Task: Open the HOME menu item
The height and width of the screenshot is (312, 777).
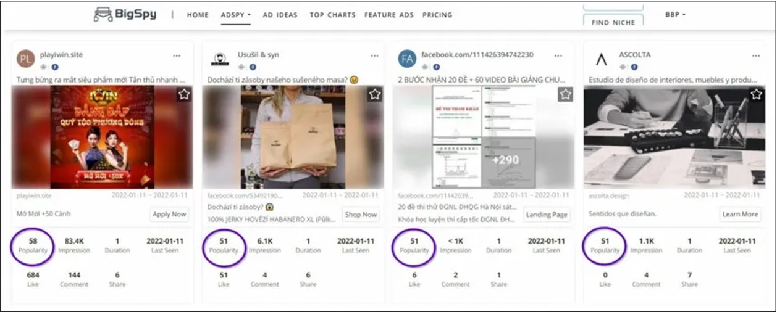Action: [x=198, y=15]
